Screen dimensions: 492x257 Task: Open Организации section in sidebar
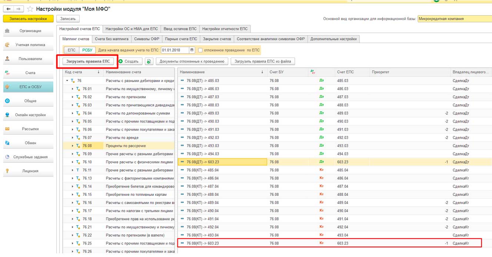click(28, 31)
